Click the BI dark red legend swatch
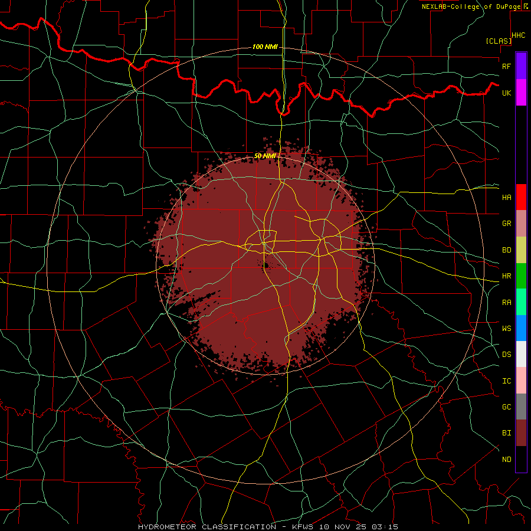The image size is (531, 531). (x=521, y=433)
